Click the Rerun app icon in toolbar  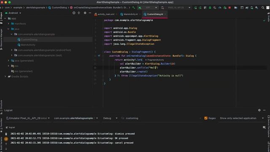[195, 8]
